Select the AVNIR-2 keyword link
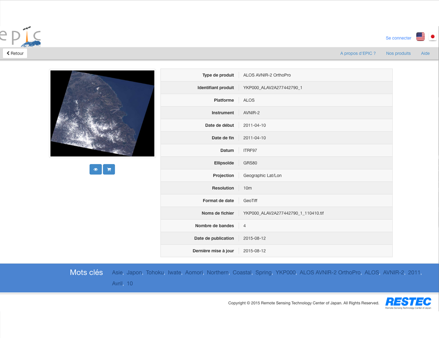 pos(394,272)
